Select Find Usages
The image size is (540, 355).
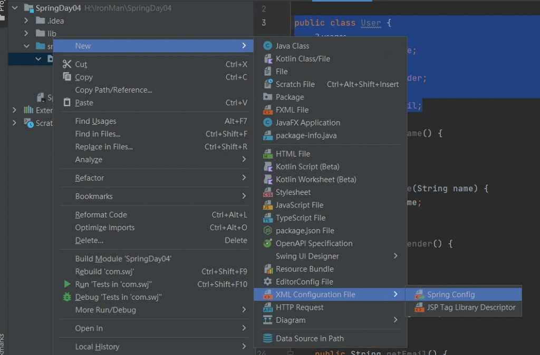153,121
